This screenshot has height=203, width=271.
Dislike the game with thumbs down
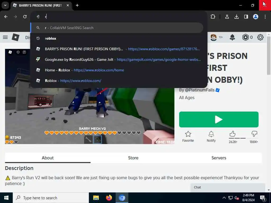[x=254, y=133]
